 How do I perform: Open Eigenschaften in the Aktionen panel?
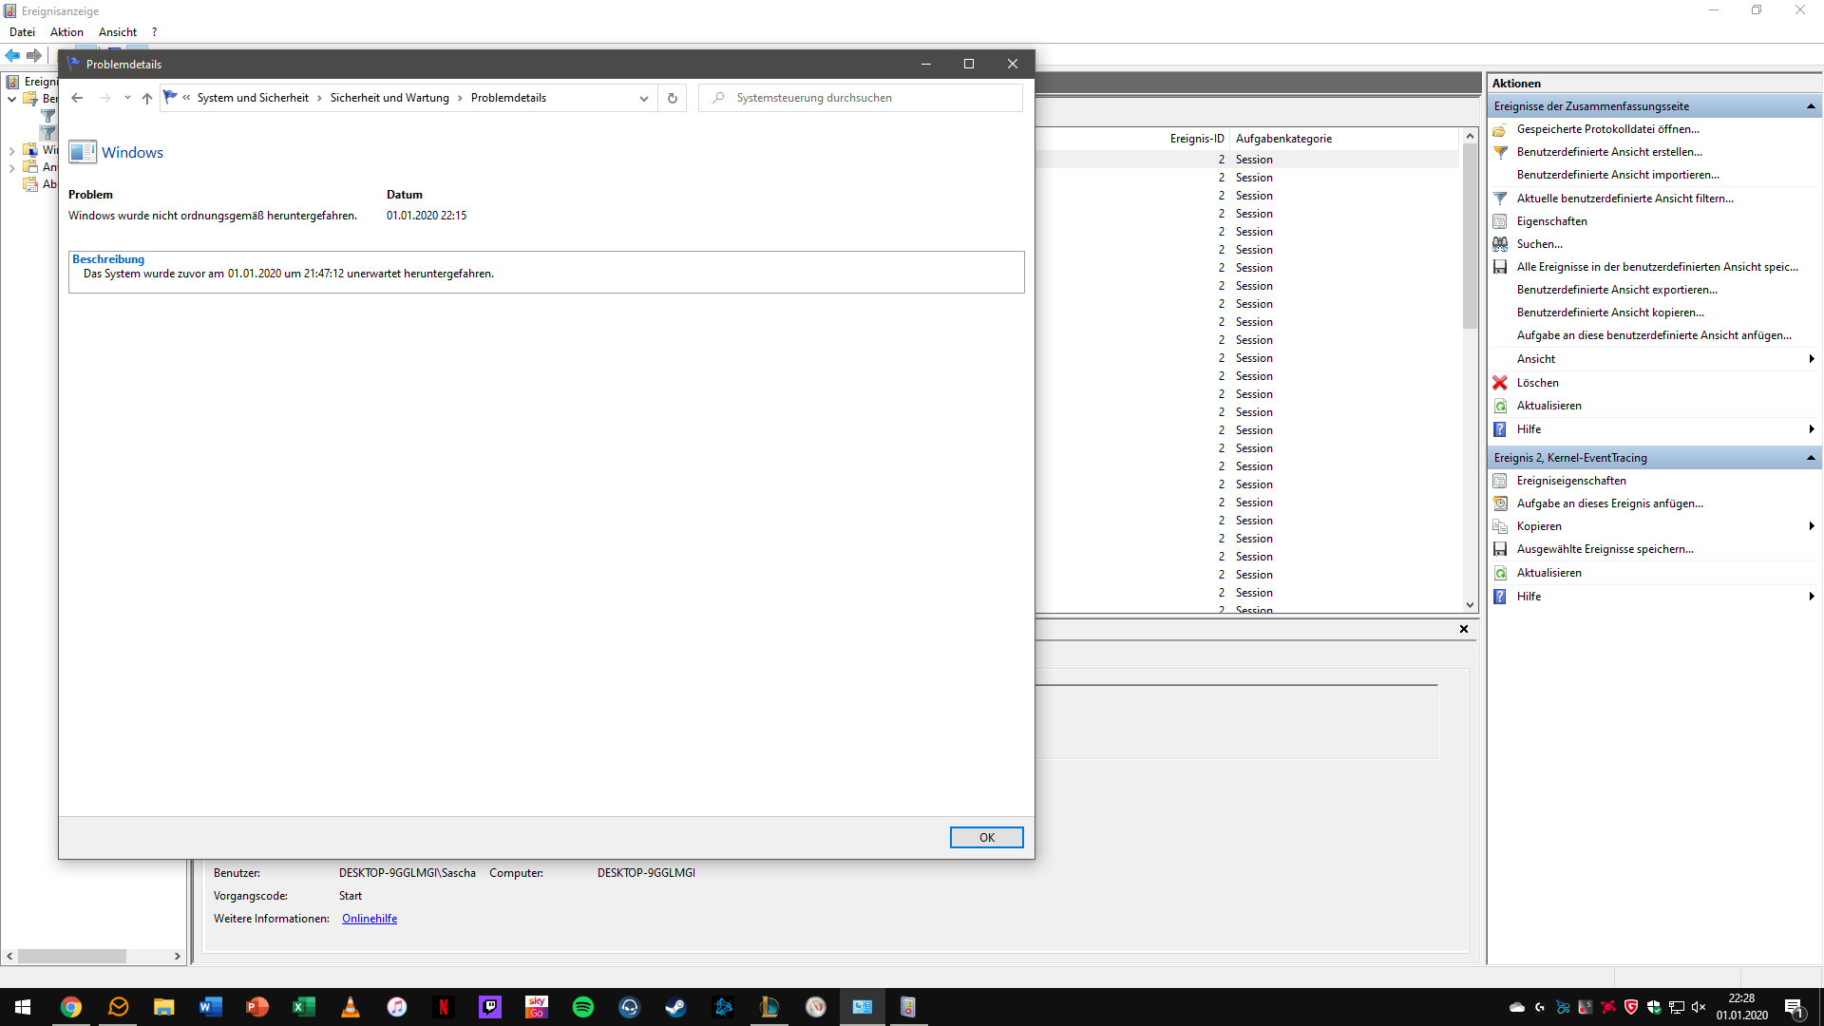[x=1551, y=221]
